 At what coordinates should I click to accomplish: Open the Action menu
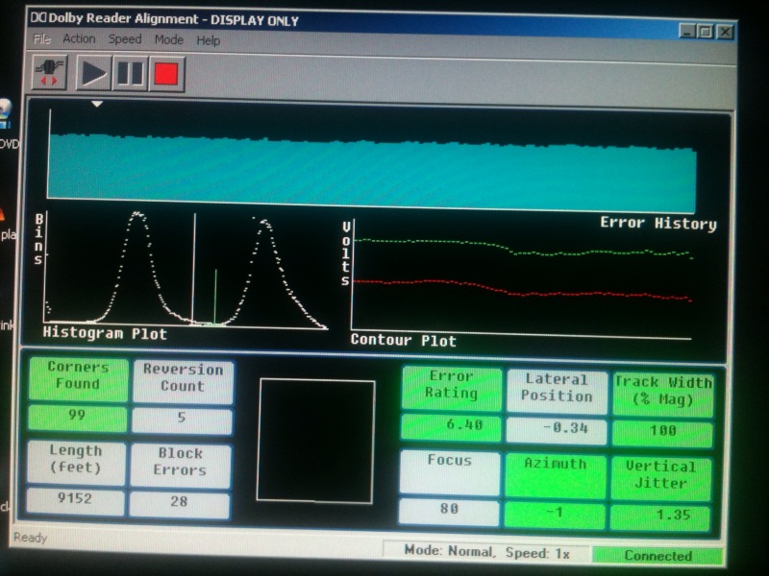pyautogui.click(x=79, y=39)
